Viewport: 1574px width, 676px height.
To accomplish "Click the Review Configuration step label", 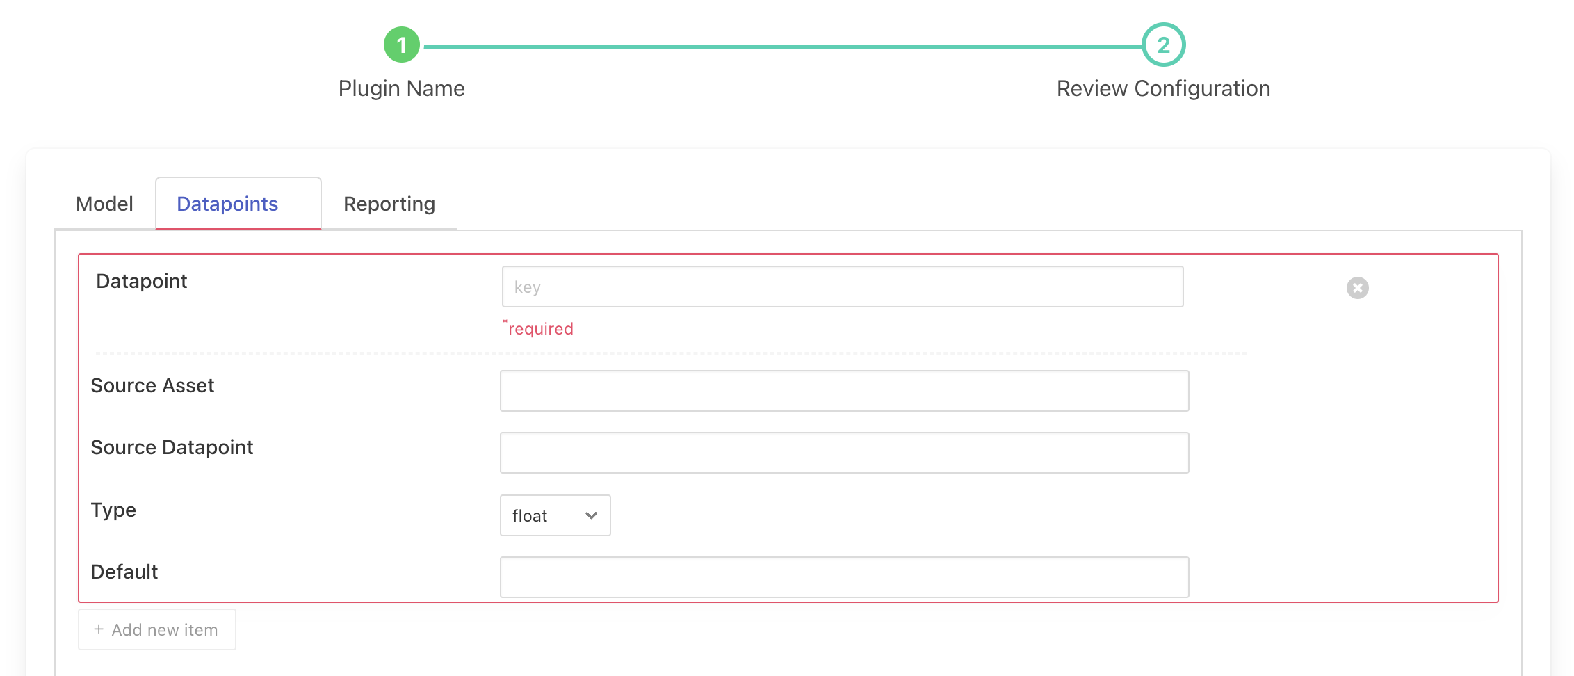I will point(1163,88).
